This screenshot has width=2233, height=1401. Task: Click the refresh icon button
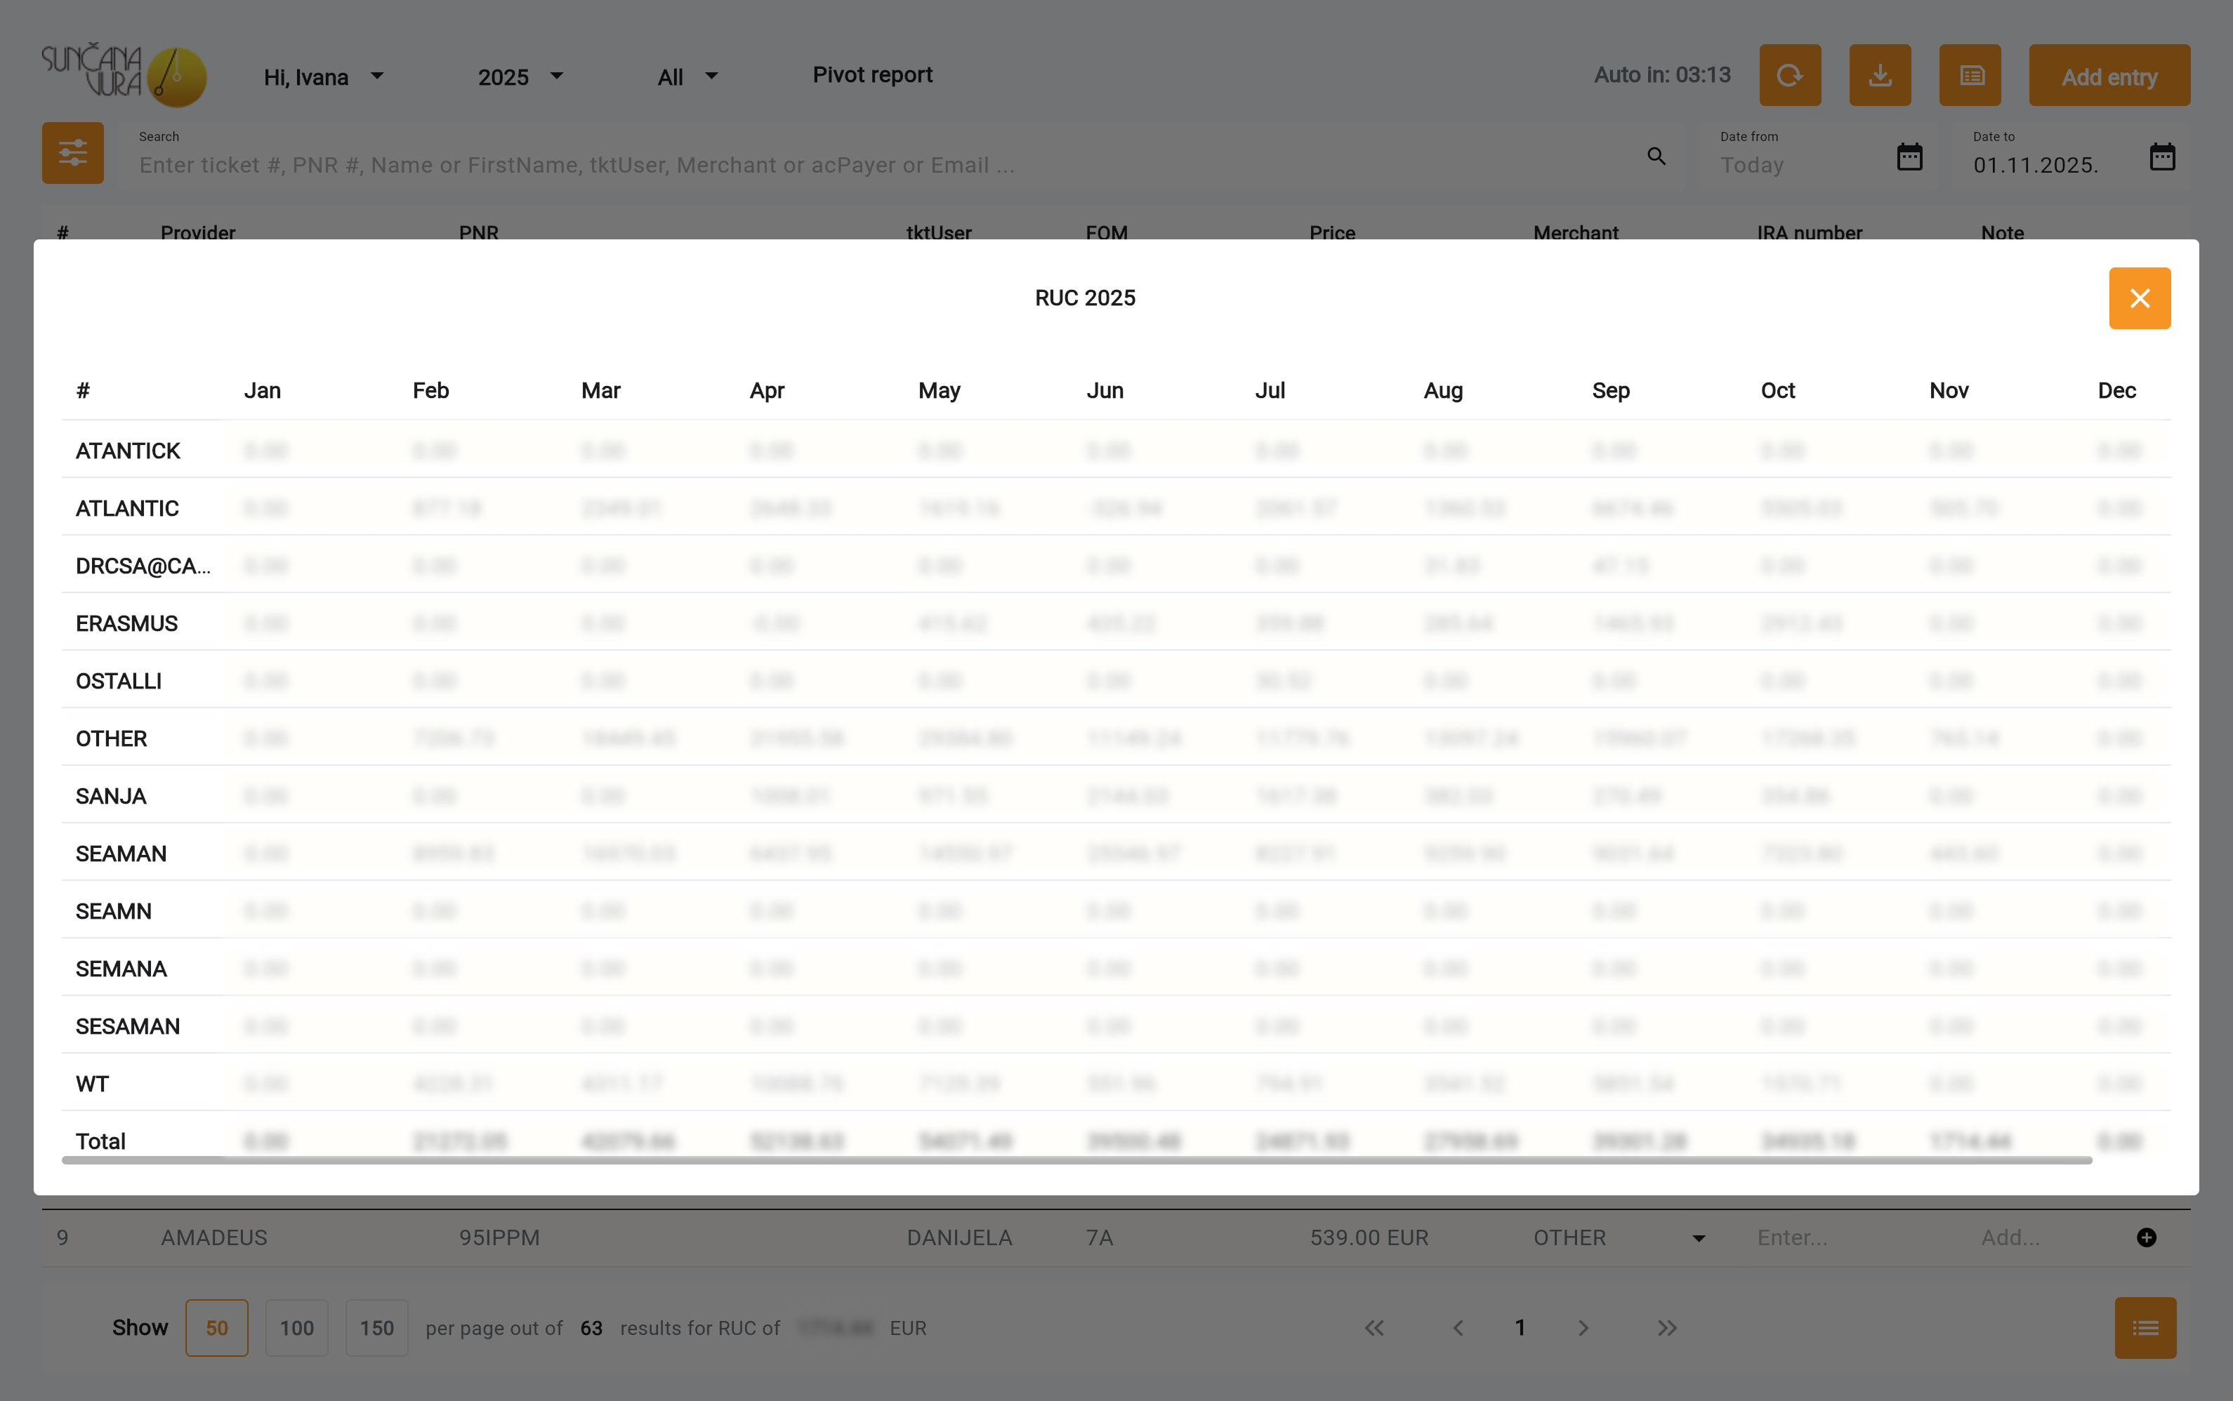coord(1789,75)
